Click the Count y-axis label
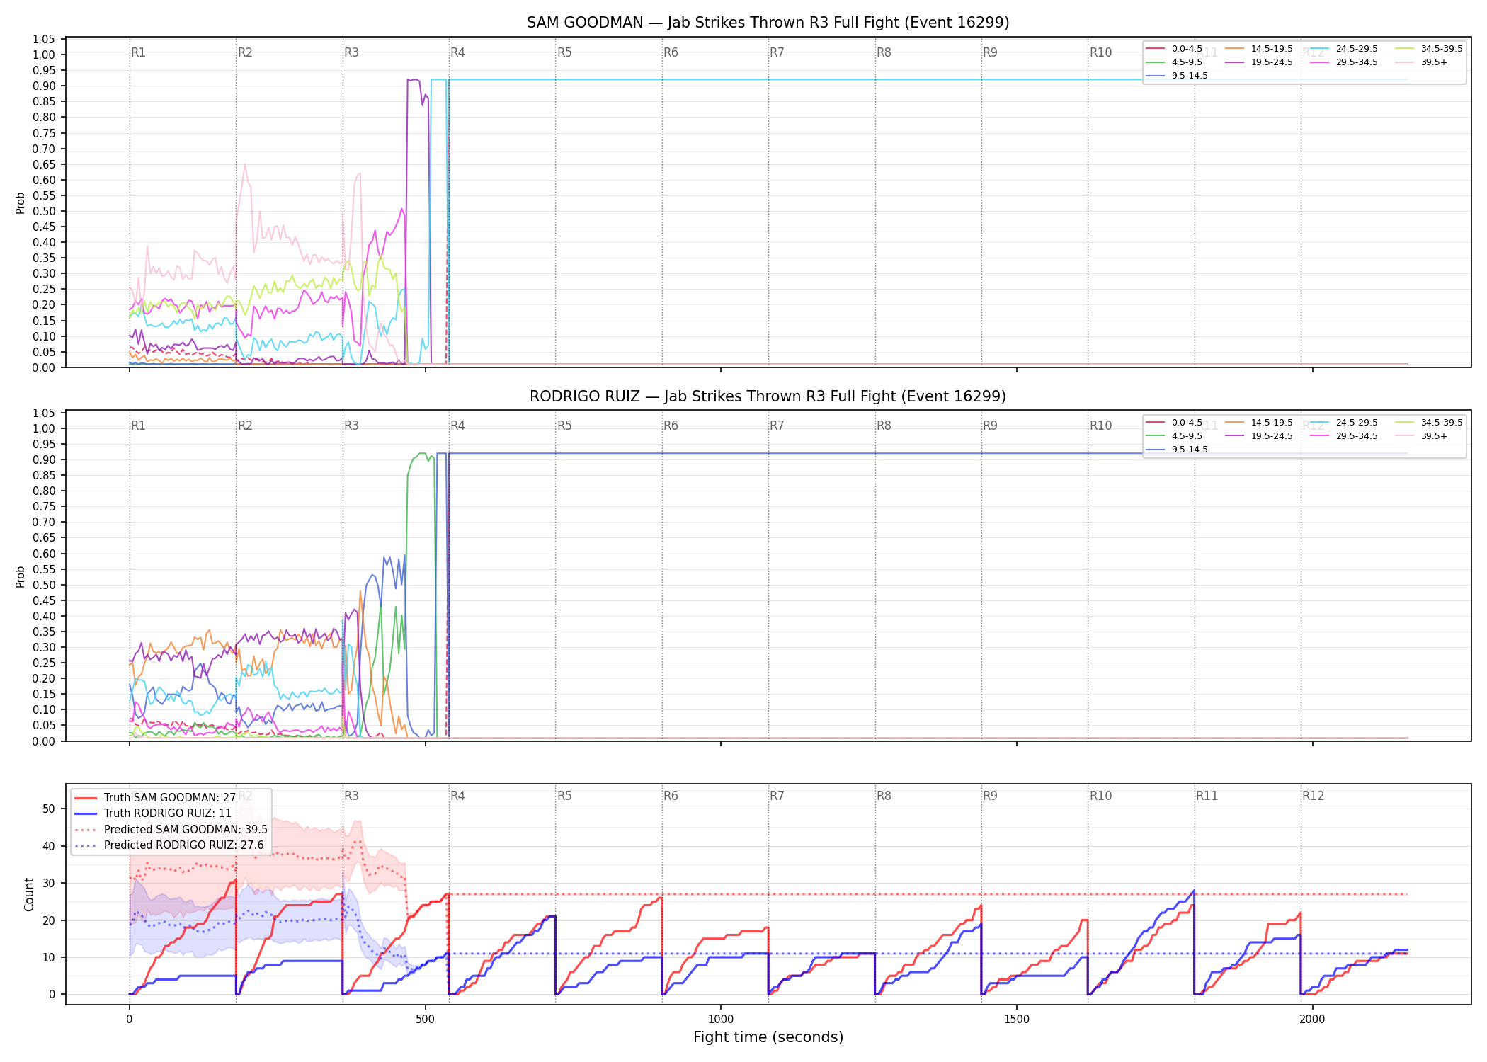Viewport: 1487px width, 1062px height. [x=29, y=894]
